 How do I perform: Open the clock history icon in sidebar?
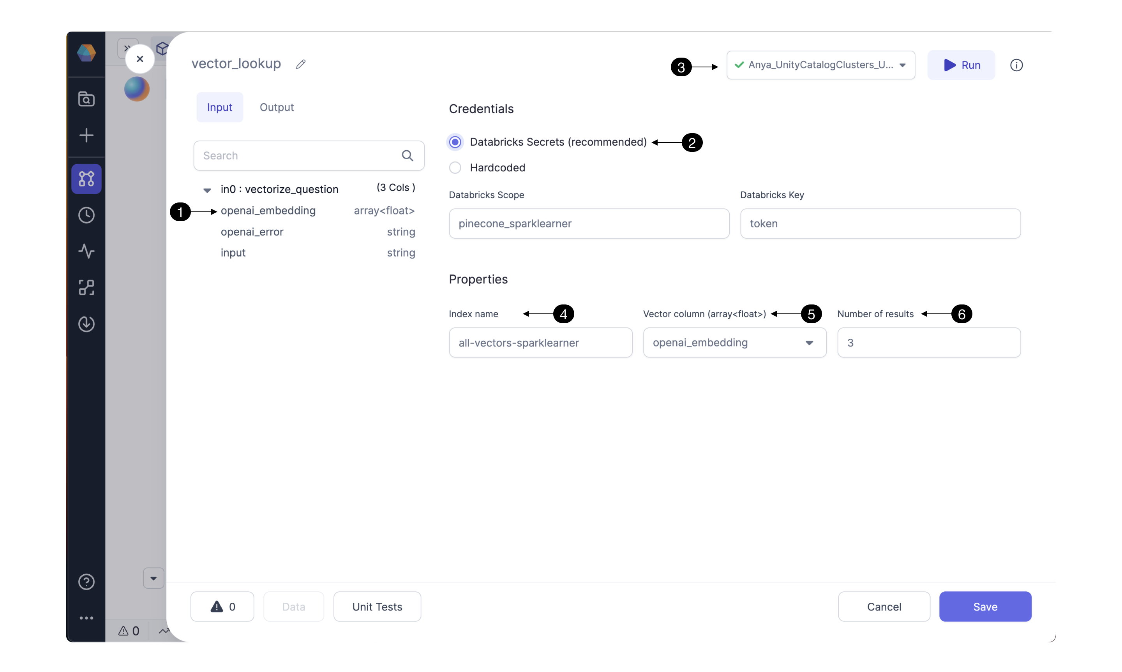86,215
